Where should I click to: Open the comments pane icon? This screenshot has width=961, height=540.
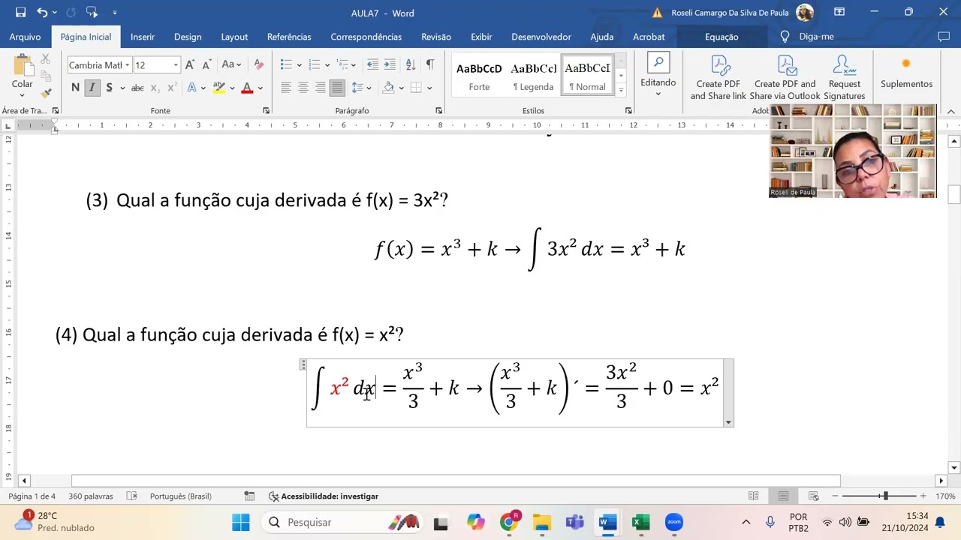point(944,36)
